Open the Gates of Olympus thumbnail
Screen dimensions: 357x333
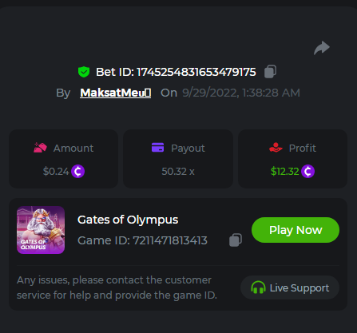[x=41, y=230]
